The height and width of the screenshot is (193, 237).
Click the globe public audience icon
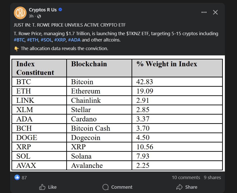coord(39,16)
